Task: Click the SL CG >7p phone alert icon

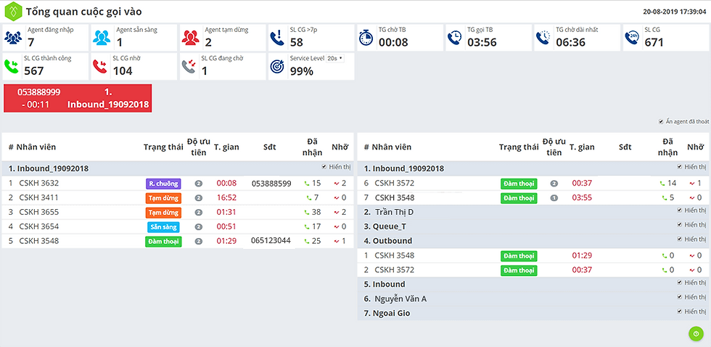Action: tap(276, 38)
